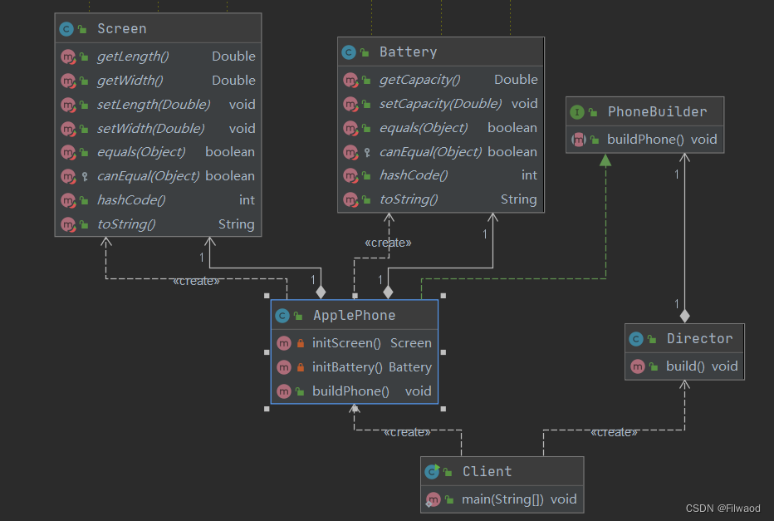Click the Director class icon
This screenshot has height=521, width=774.
pos(636,339)
